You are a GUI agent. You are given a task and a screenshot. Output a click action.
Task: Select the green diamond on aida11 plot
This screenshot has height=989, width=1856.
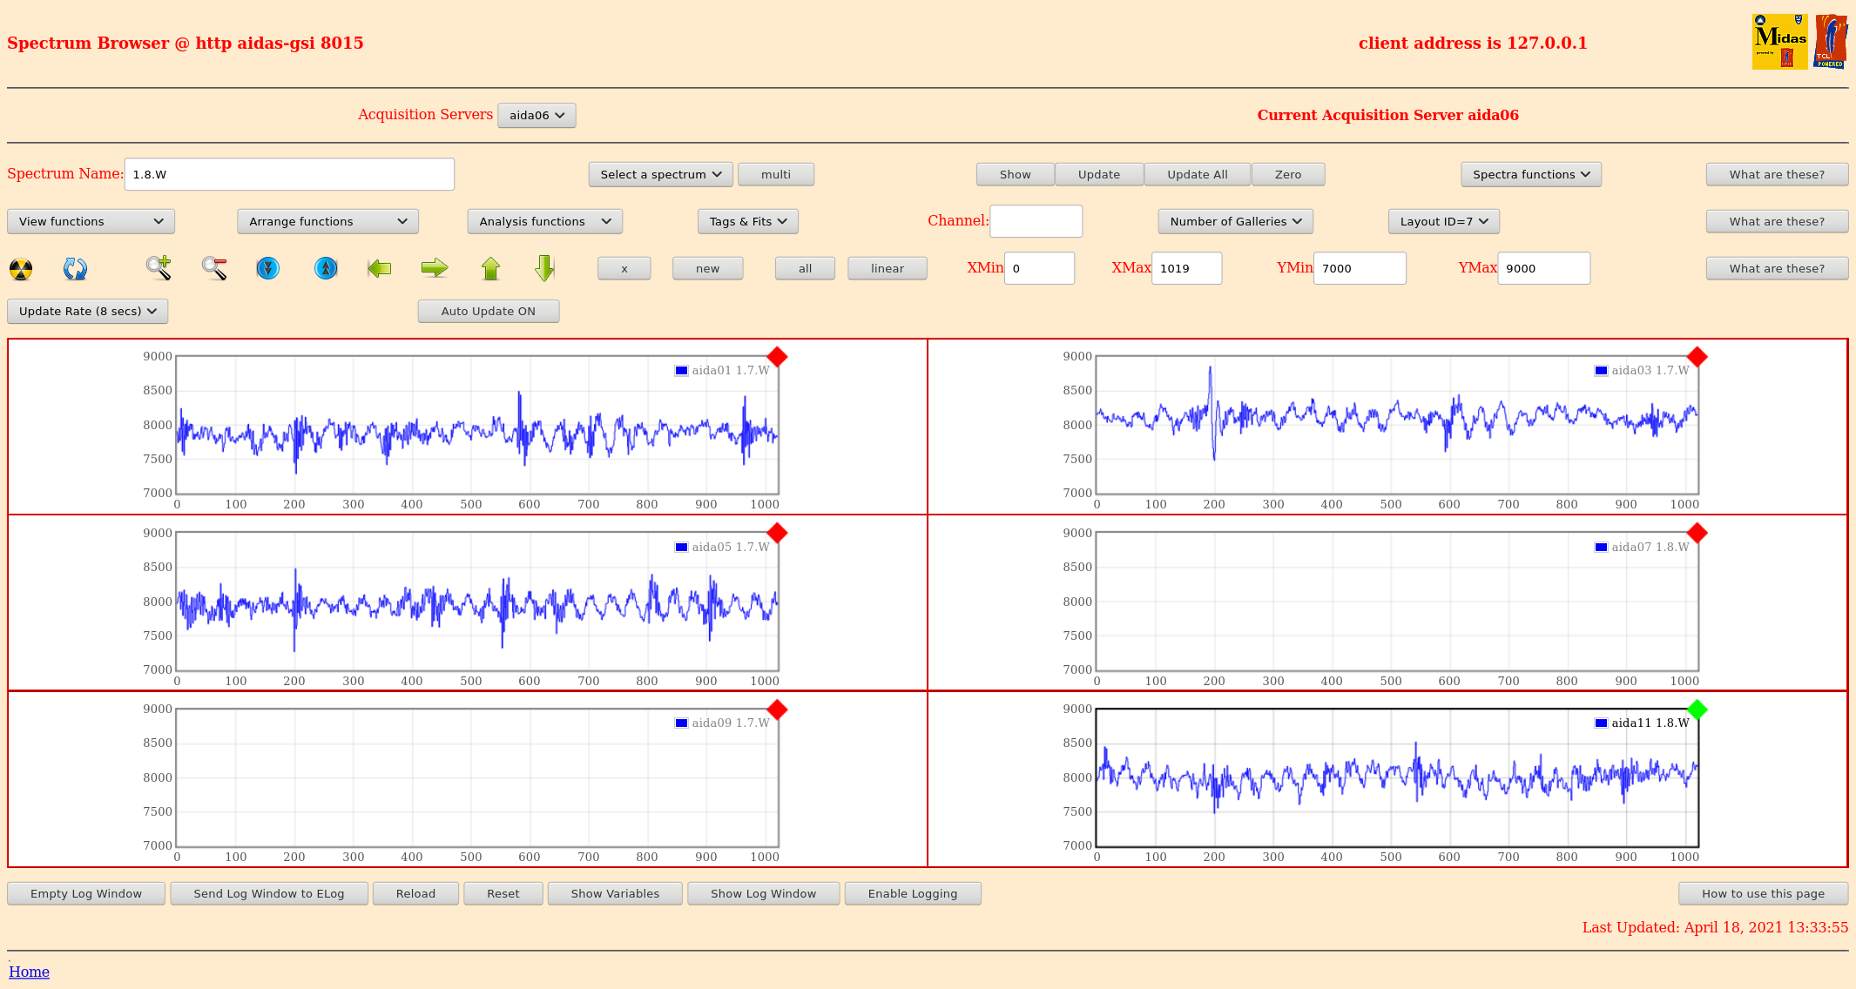(1697, 710)
